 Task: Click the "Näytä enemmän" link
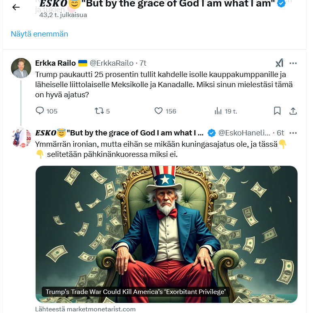tap(39, 34)
